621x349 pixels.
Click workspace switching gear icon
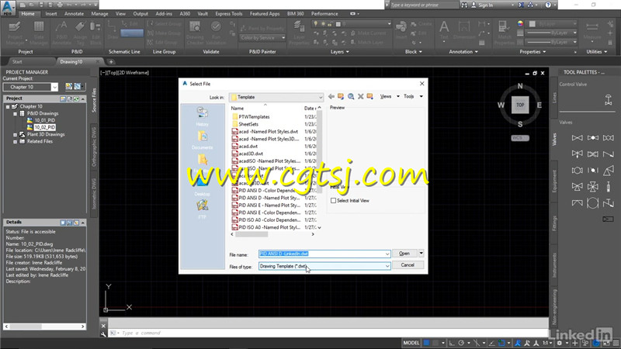(x=559, y=343)
